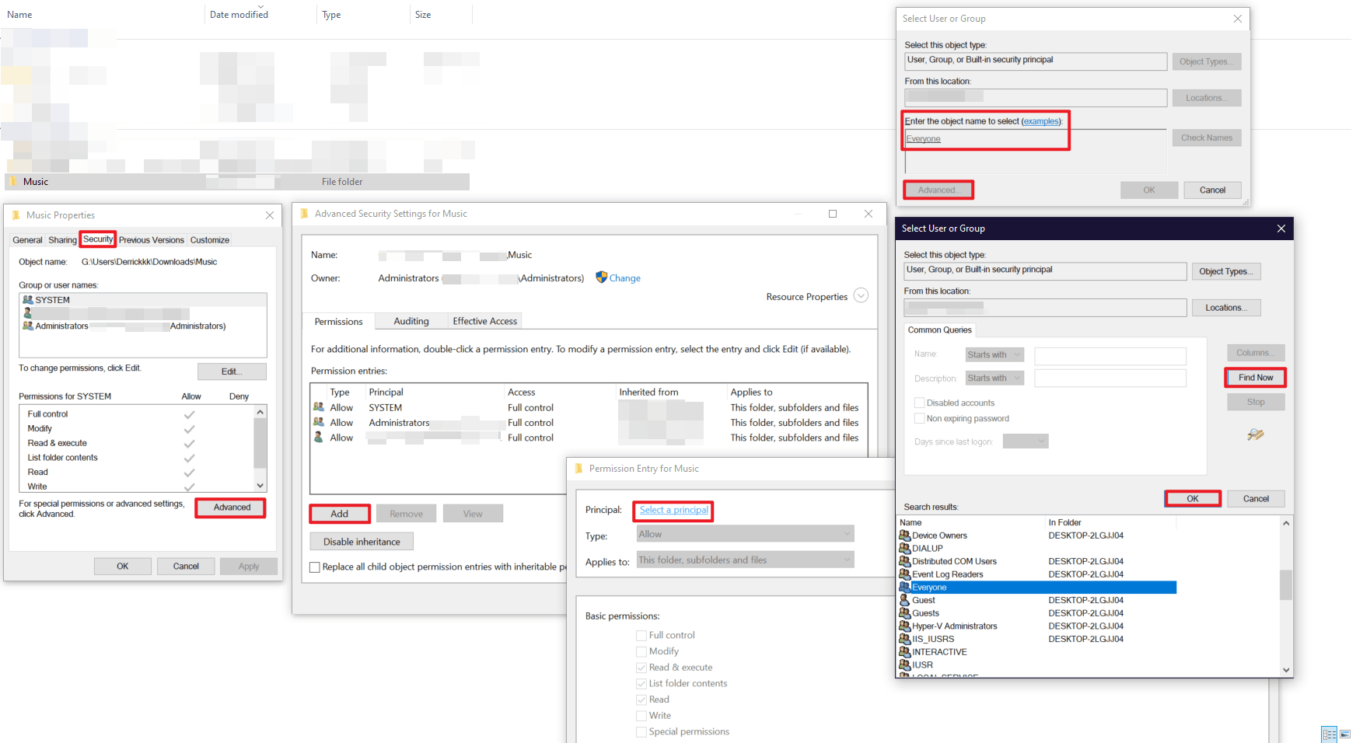
Task: Check Full control basic permission
Action: pyautogui.click(x=641, y=635)
